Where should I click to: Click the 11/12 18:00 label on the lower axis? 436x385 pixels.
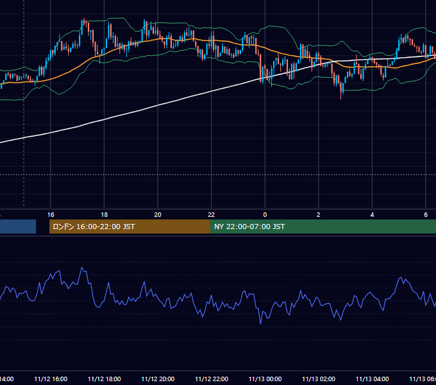point(105,379)
